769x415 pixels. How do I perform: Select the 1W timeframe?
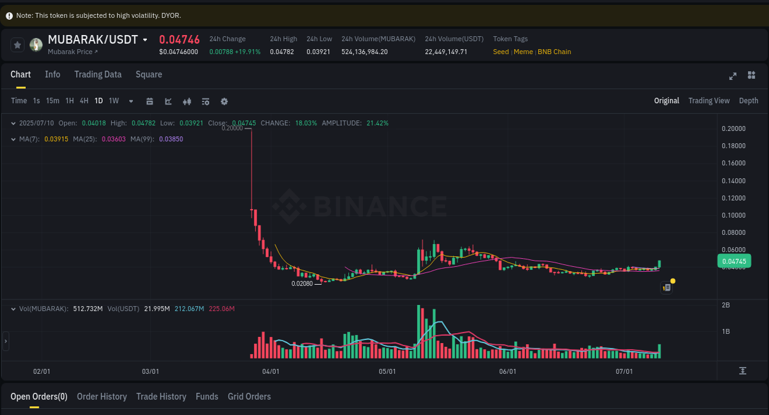tap(113, 101)
